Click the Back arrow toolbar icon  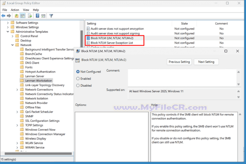tap(3, 16)
